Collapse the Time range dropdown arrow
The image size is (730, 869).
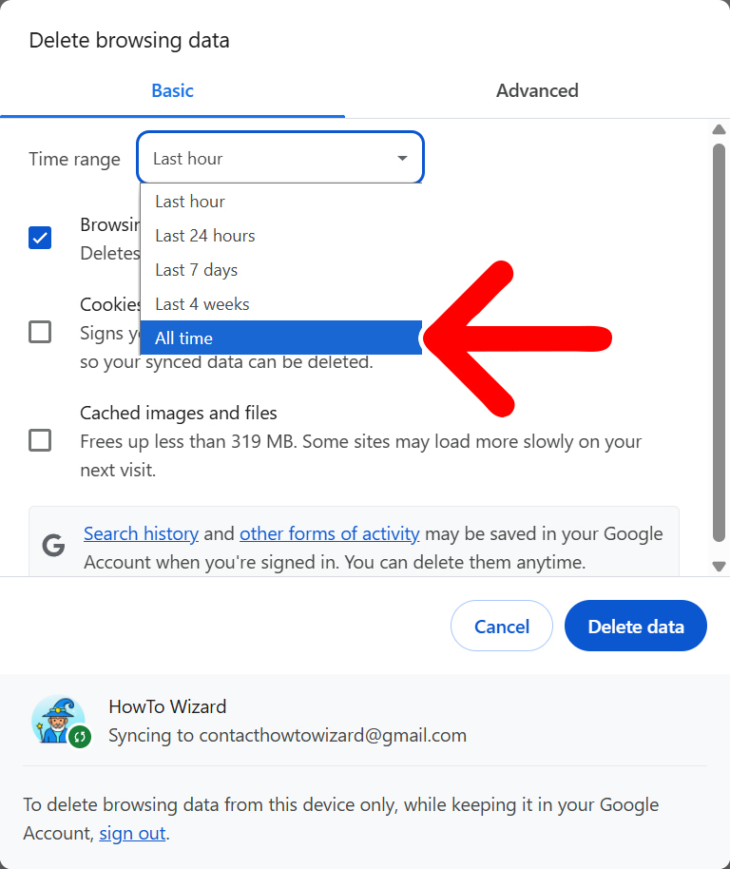tap(402, 159)
